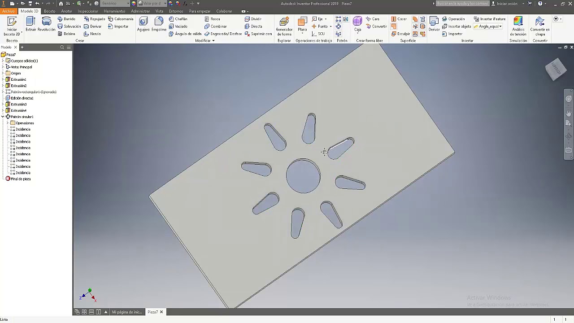This screenshot has width=574, height=323.
Task: Close the Pieza7 document tab
Action: coord(161,312)
